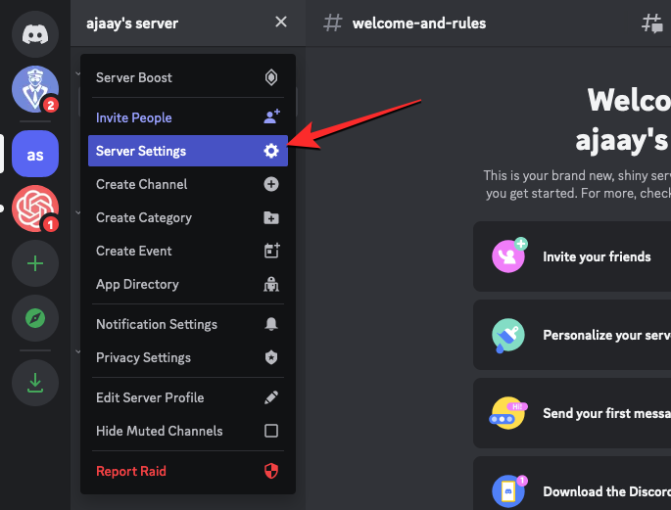Open the Explore Discoverable Servers compass

coord(35,318)
